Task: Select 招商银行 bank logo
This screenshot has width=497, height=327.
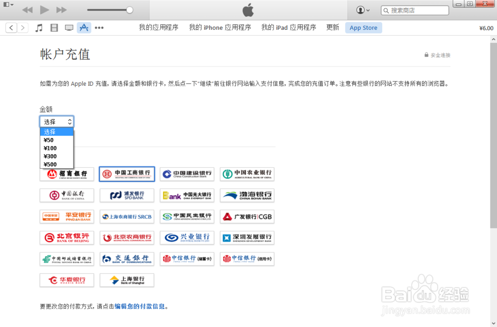Action: [x=67, y=174]
